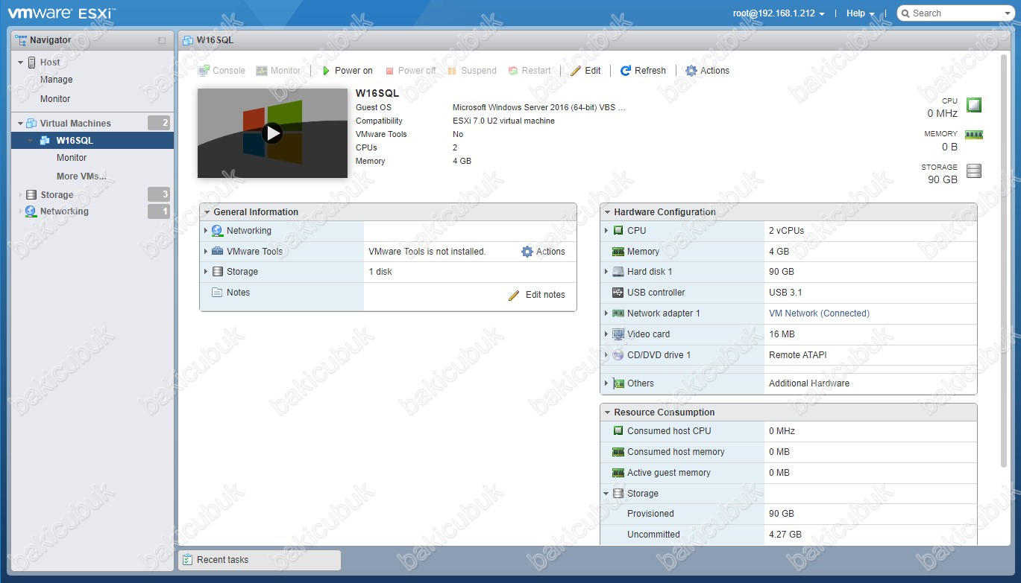1021x583 pixels.
Task: Click the W16SQL page header title icon
Action: (188, 40)
